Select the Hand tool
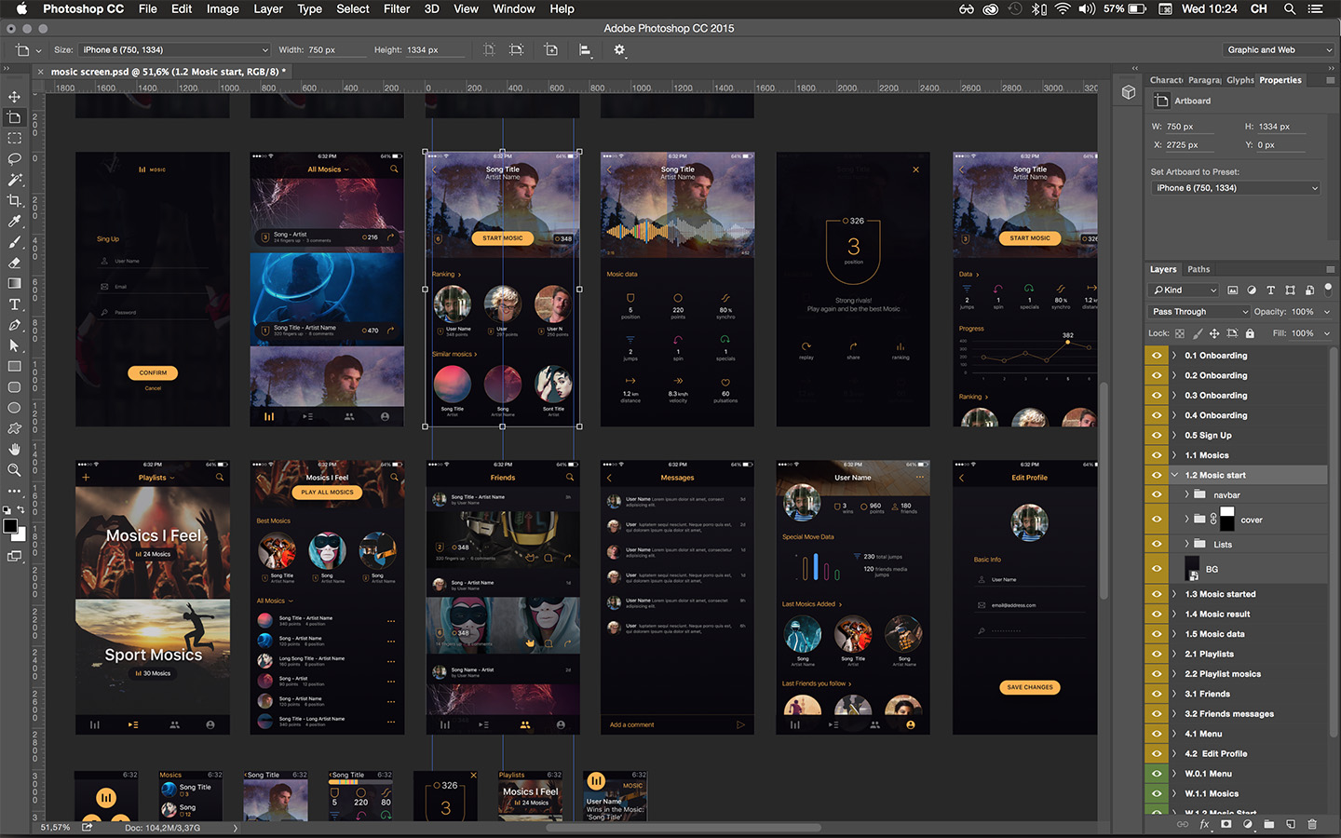Image resolution: width=1341 pixels, height=838 pixels. [x=14, y=450]
